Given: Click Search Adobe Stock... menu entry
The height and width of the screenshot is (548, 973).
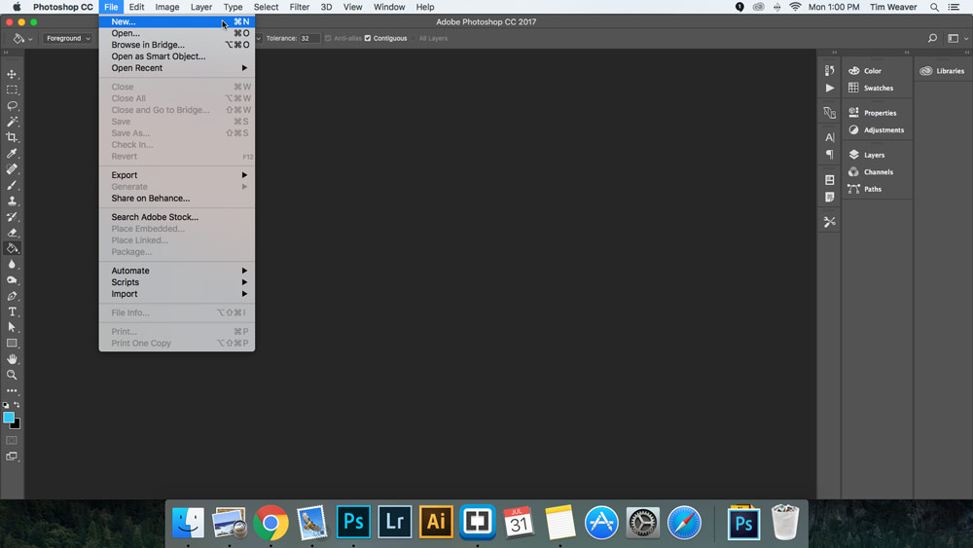Looking at the screenshot, I should [x=155, y=217].
